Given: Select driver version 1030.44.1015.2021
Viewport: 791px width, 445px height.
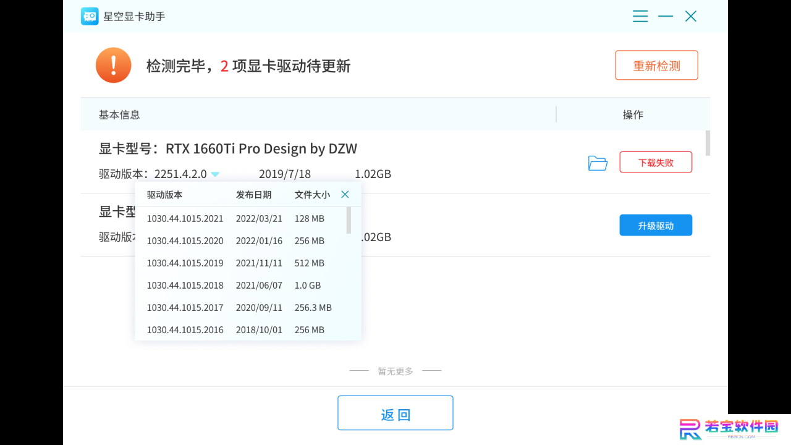Looking at the screenshot, I should point(241,218).
